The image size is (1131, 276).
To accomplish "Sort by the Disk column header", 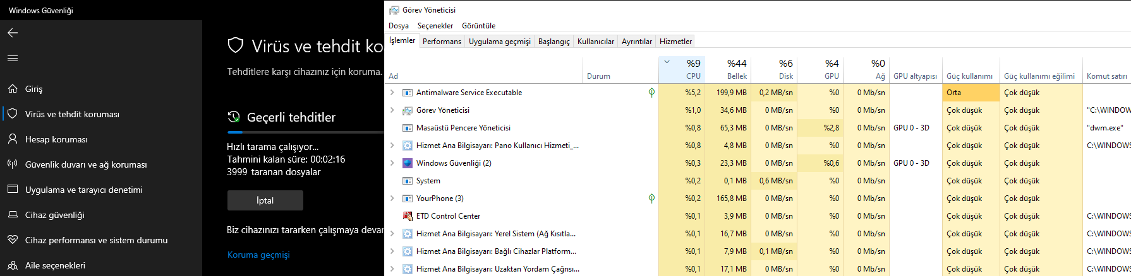I will point(774,69).
